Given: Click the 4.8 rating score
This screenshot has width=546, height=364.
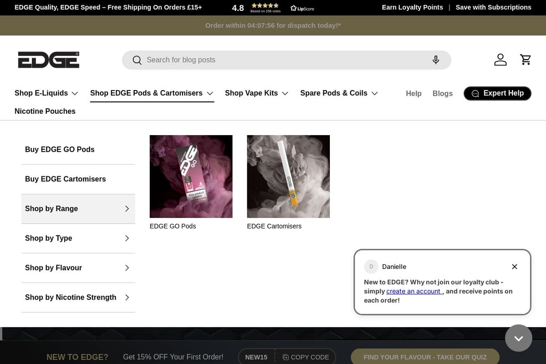Looking at the screenshot, I should coord(238,8).
